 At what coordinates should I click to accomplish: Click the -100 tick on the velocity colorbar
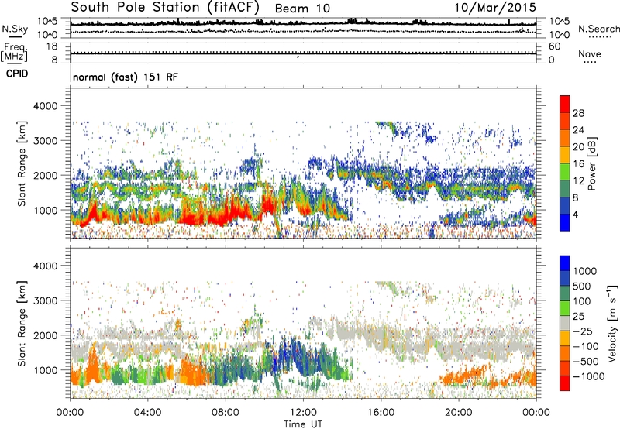point(586,346)
